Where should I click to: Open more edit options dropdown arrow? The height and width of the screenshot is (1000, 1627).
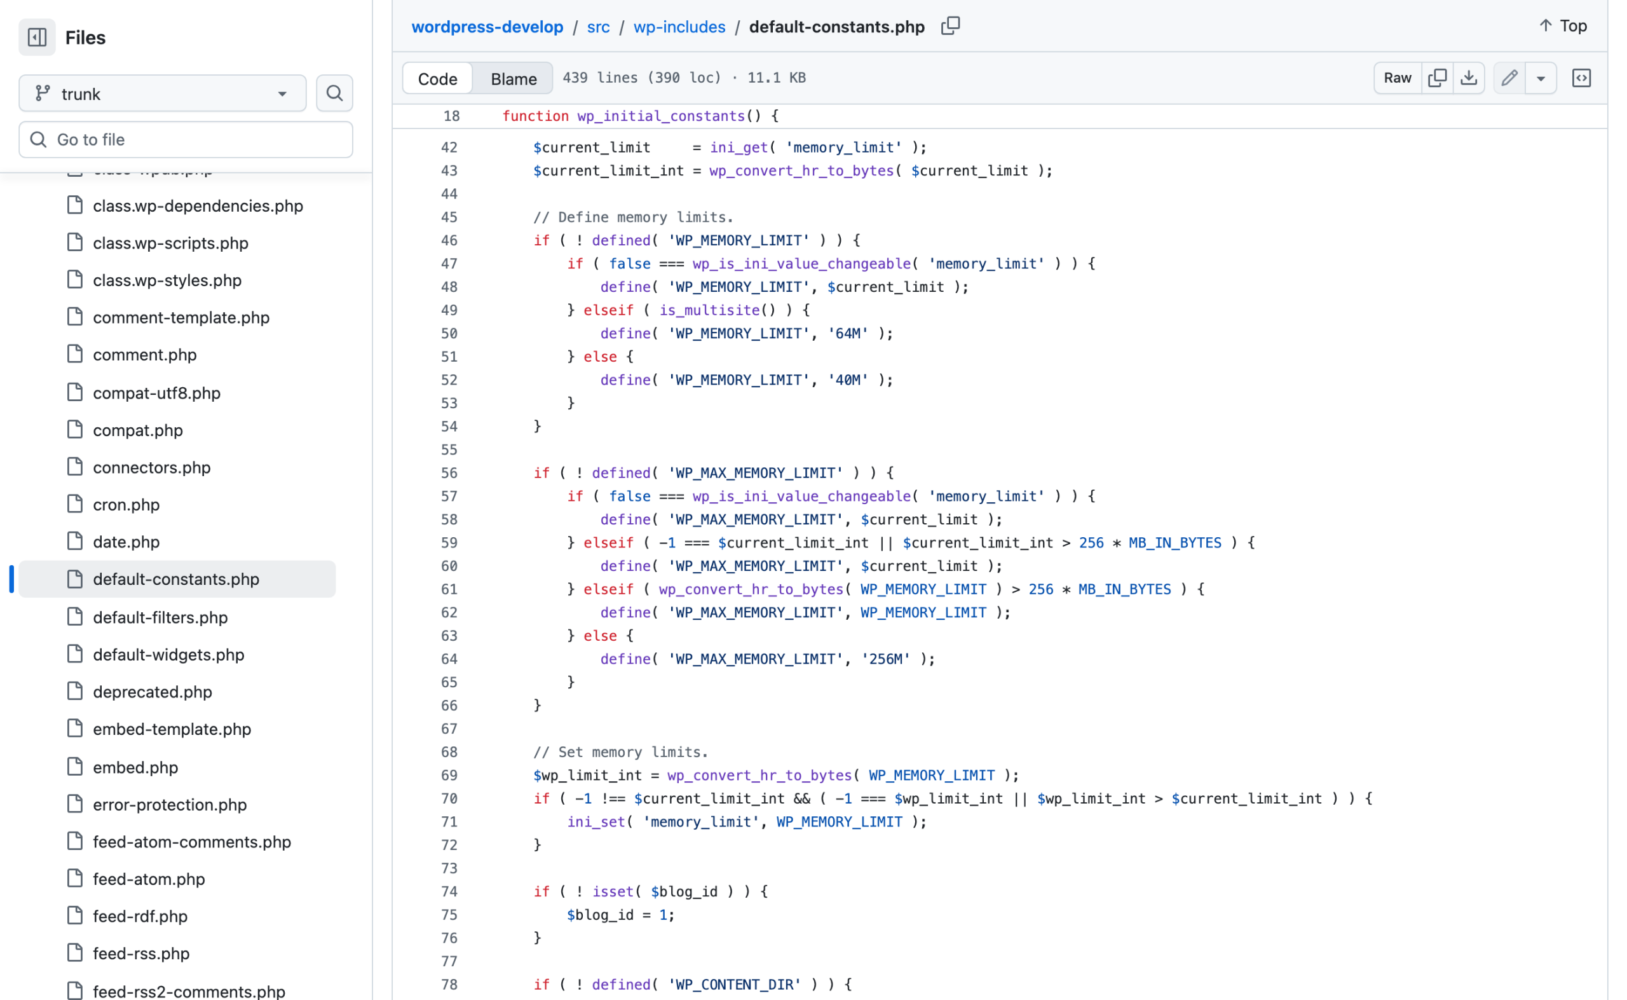pos(1541,78)
